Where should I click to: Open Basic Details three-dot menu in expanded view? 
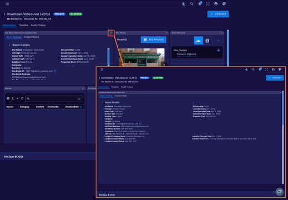[x=103, y=102]
